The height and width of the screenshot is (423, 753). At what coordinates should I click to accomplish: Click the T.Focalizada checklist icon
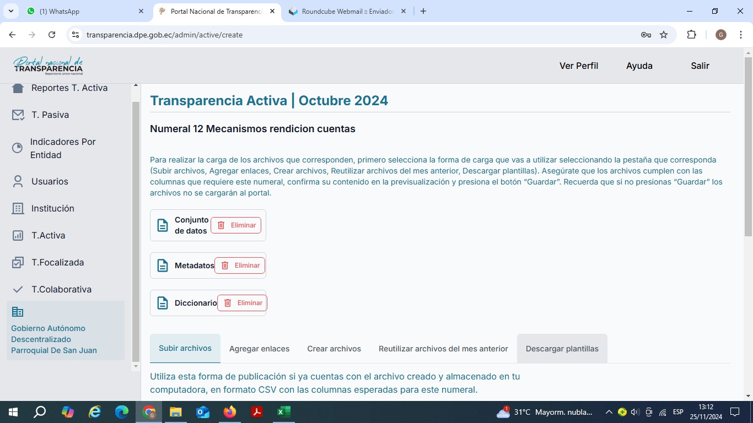coord(18,262)
